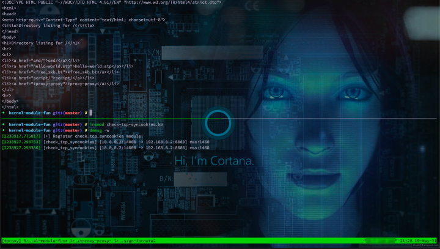Click the closing </ul> tag line
440x249 pixels.
pyautogui.click(x=7, y=90)
